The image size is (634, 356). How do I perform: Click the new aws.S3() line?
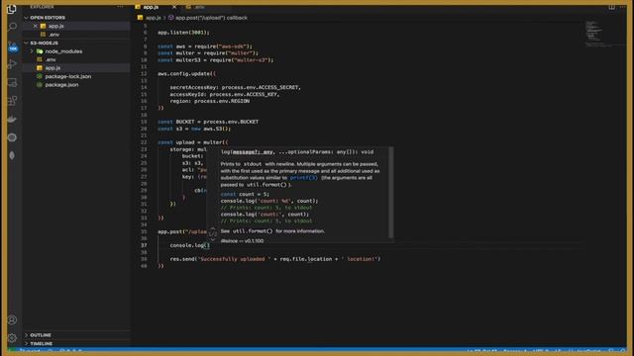pos(194,129)
